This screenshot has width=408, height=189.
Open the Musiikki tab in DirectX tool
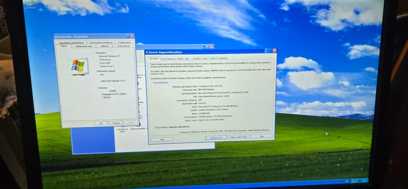(196, 59)
